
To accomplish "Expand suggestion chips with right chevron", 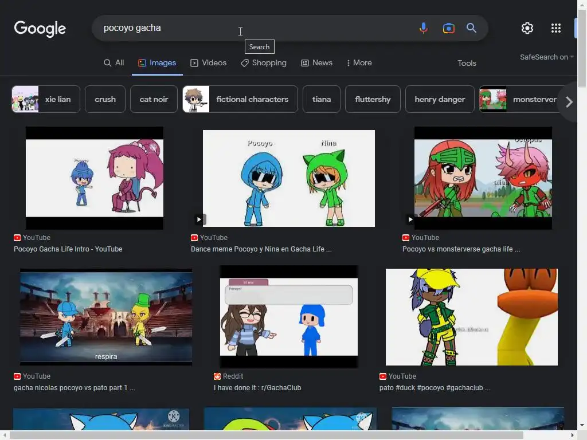I will click(569, 102).
